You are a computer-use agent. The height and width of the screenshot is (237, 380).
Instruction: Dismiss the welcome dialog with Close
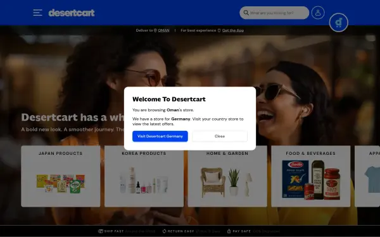(x=220, y=136)
